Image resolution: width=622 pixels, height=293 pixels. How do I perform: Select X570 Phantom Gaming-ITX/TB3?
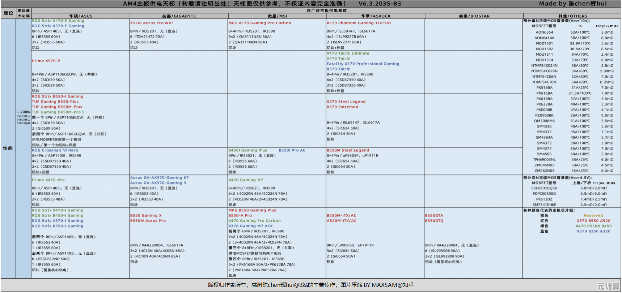pos(359,23)
